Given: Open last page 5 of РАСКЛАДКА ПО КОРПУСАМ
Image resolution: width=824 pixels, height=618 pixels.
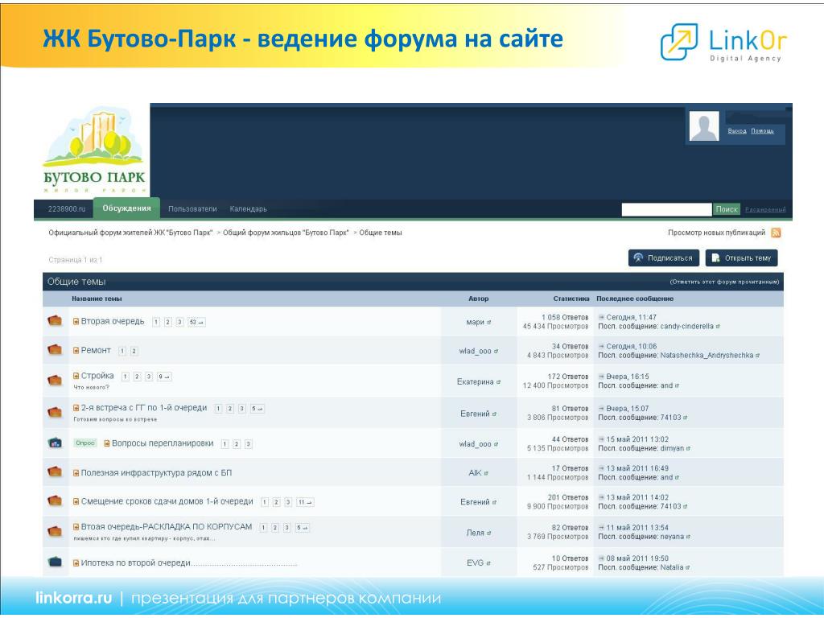Looking at the screenshot, I should 303,527.
